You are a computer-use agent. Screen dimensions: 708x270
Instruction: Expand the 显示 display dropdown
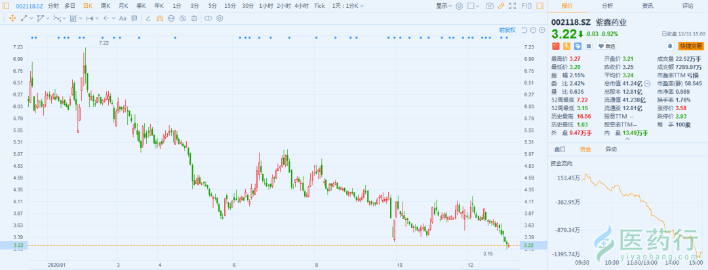tap(444, 6)
